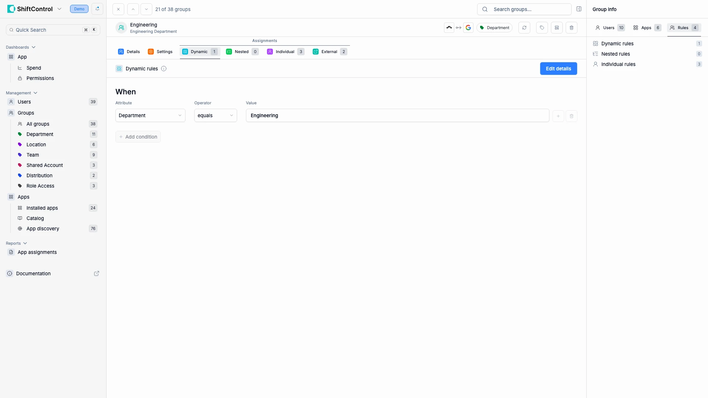Screen dimensions: 708x398
Task: Collapse the Management section
Action: [35, 93]
